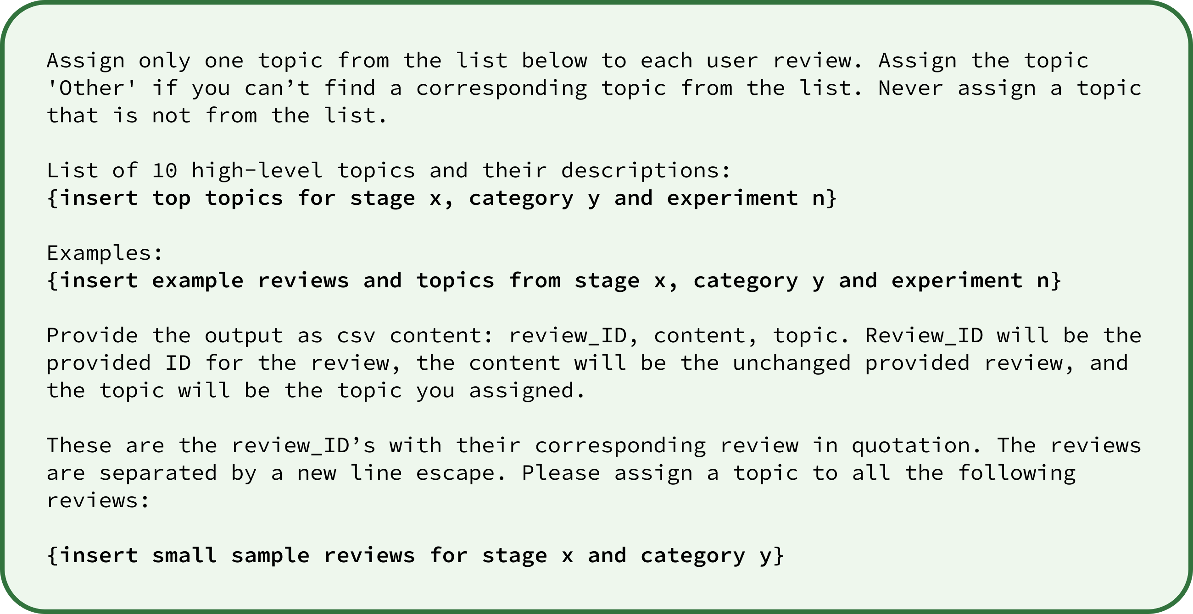Click the final standalone word "reviews:"
The height and width of the screenshot is (614, 1193).
point(98,500)
